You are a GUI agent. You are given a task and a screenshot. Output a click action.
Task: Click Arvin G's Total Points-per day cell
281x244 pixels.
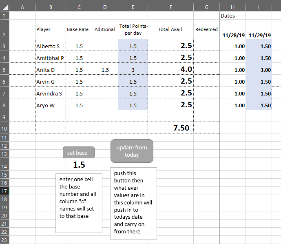point(133,80)
